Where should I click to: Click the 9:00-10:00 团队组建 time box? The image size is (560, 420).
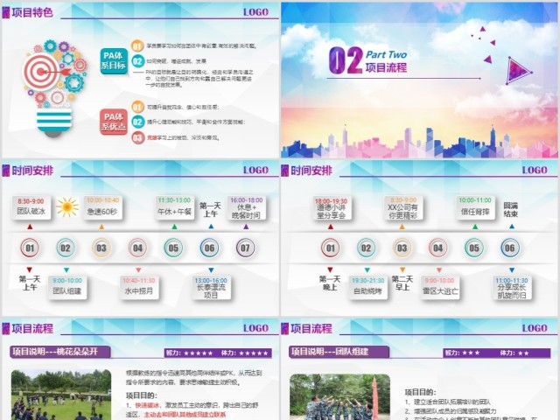(x=67, y=287)
